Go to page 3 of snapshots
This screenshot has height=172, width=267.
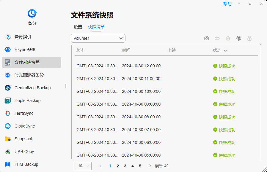tap(125, 166)
